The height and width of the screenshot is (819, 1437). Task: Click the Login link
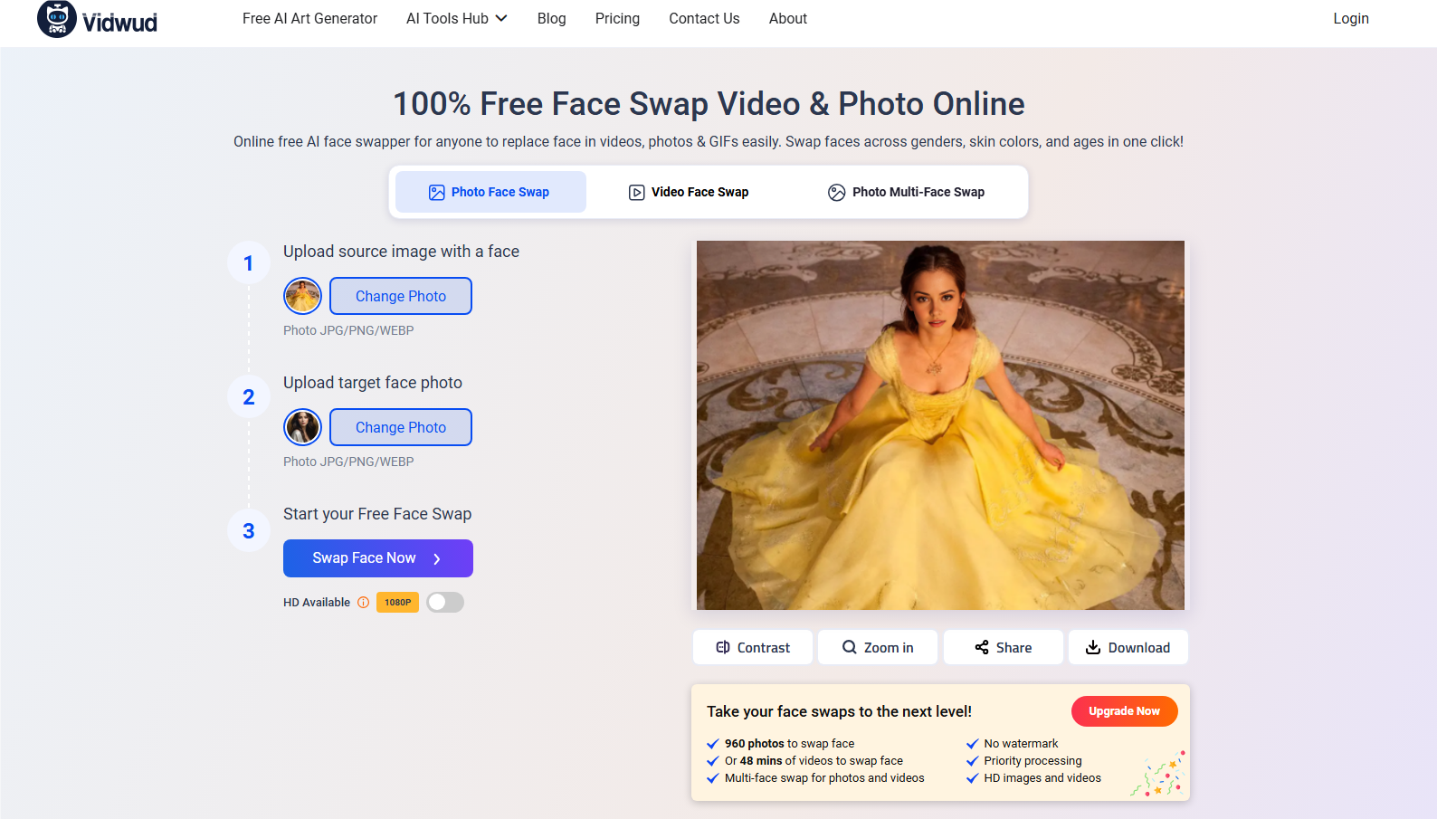[1351, 18]
